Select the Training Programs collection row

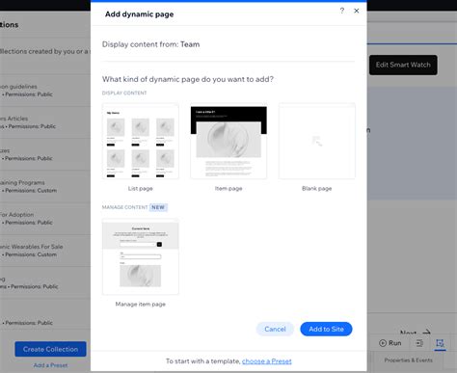(x=45, y=186)
